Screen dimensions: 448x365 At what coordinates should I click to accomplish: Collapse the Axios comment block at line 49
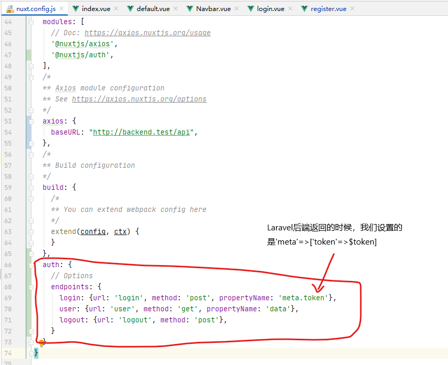pos(31,77)
